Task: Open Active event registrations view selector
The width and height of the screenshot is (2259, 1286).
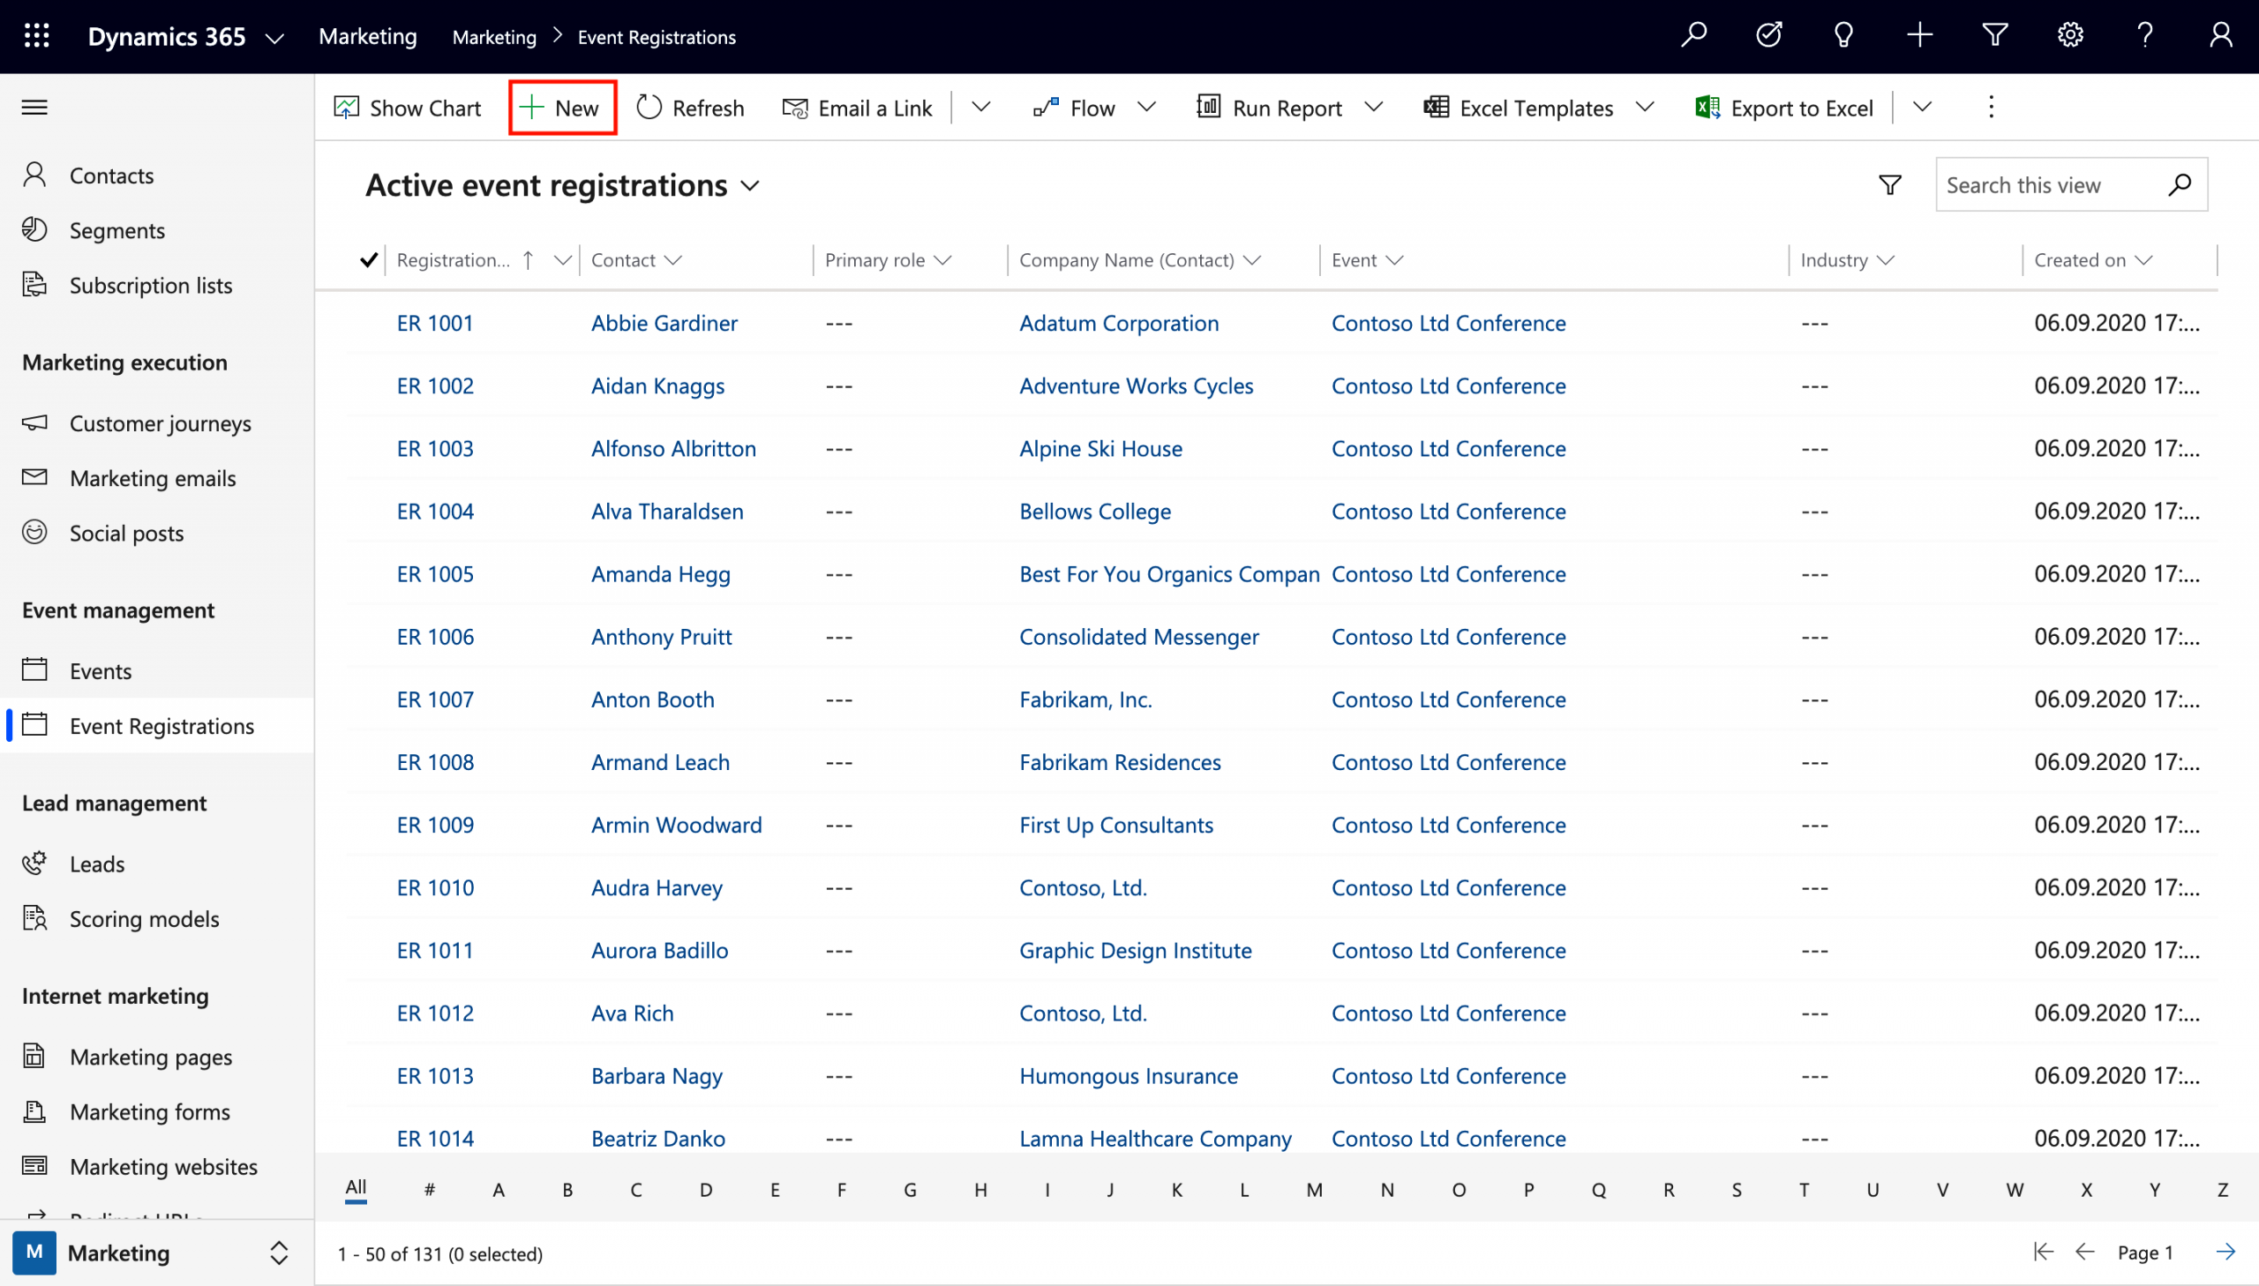Action: 563,185
